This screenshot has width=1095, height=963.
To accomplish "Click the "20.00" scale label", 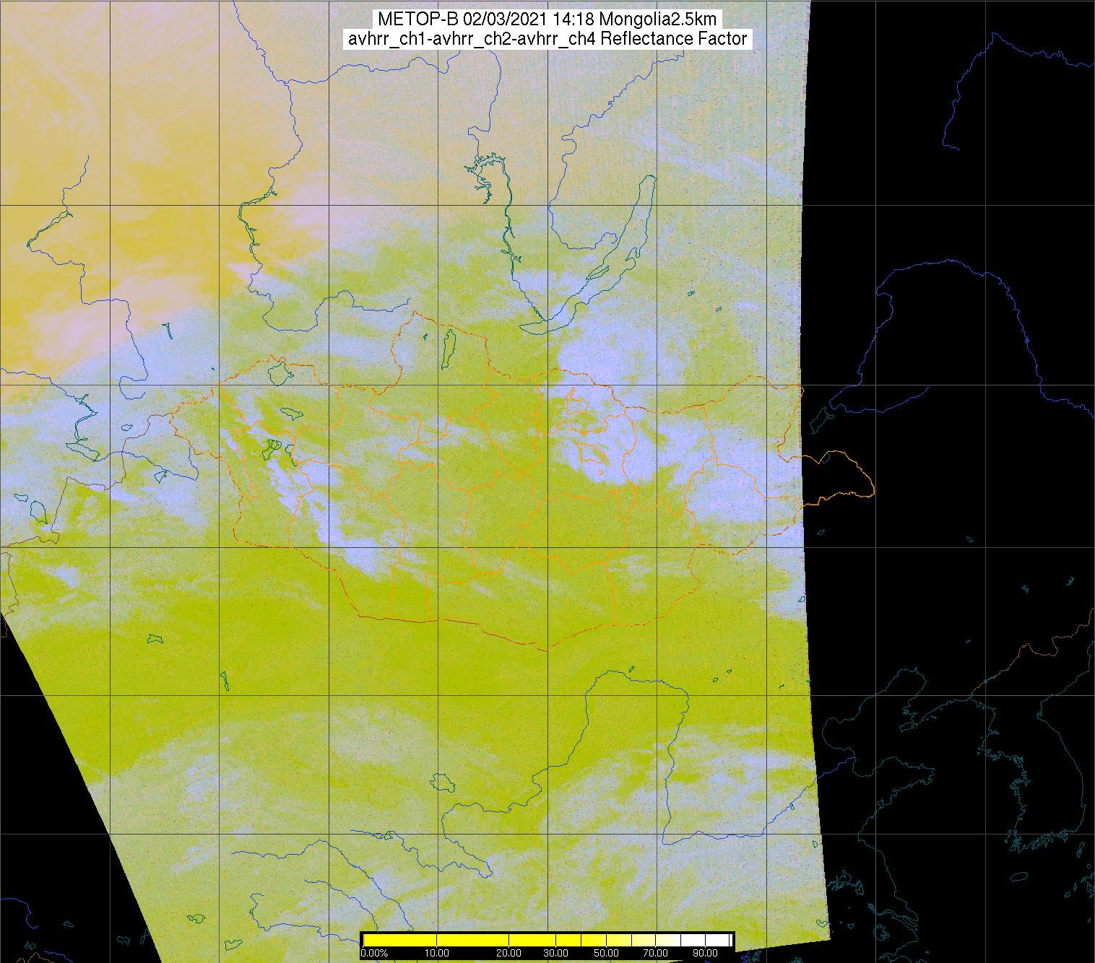I will pos(509,953).
